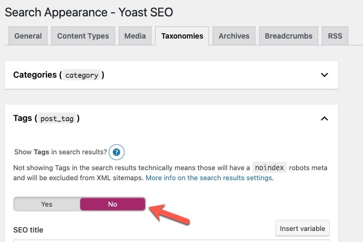Open the Content Types tab
Image resolution: width=363 pixels, height=242 pixels.
point(83,36)
